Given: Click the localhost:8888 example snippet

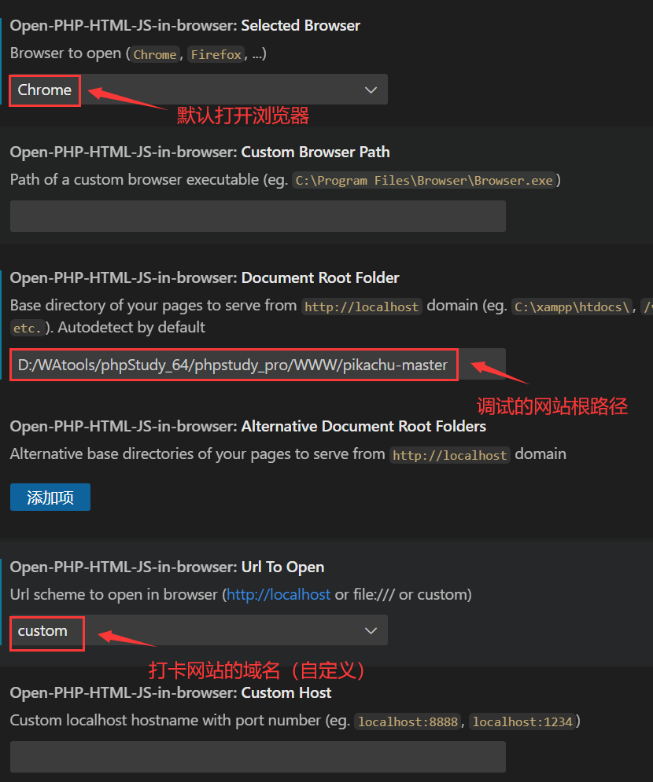Looking at the screenshot, I should (x=408, y=721).
